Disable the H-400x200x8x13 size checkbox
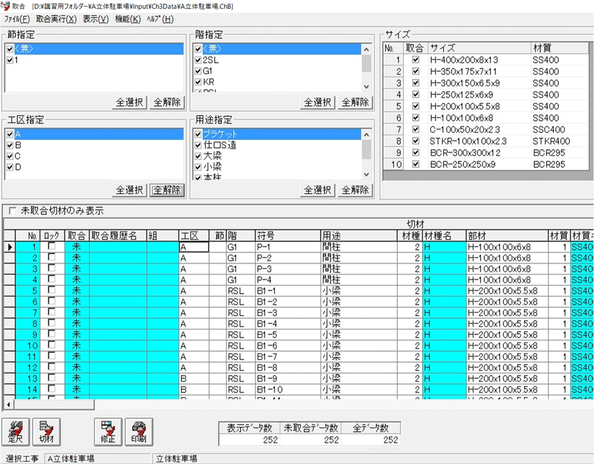 click(x=415, y=60)
